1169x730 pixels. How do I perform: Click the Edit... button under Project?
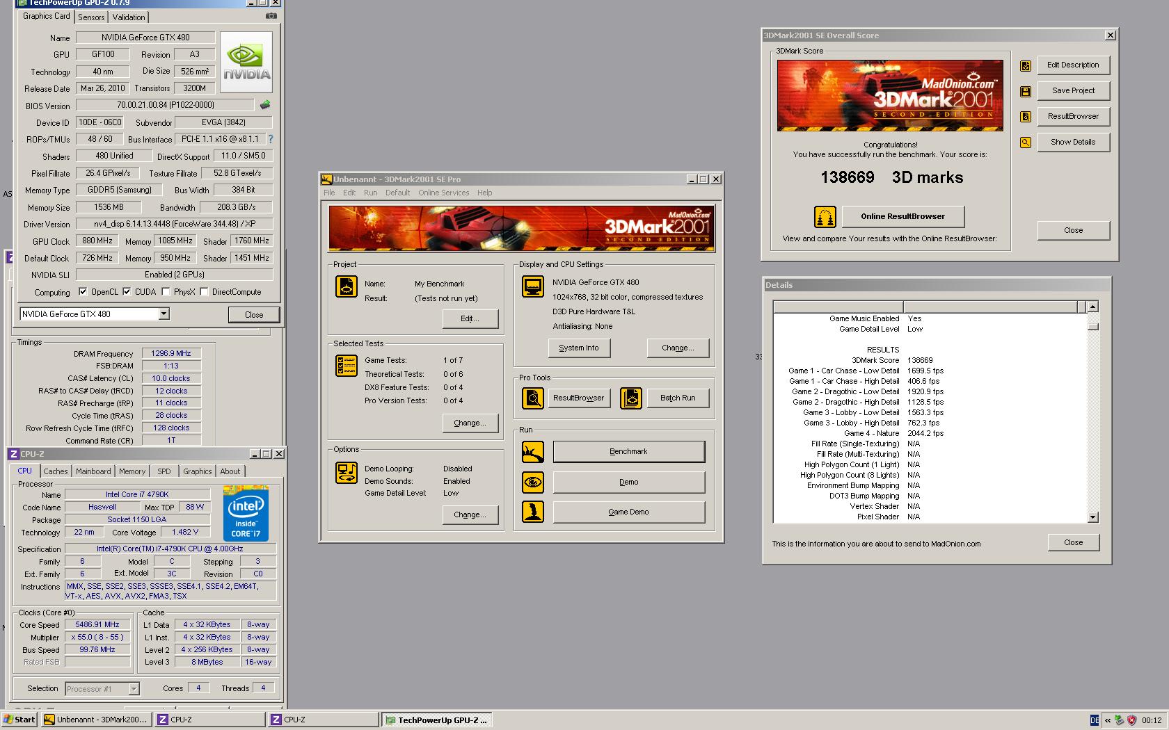pos(470,318)
